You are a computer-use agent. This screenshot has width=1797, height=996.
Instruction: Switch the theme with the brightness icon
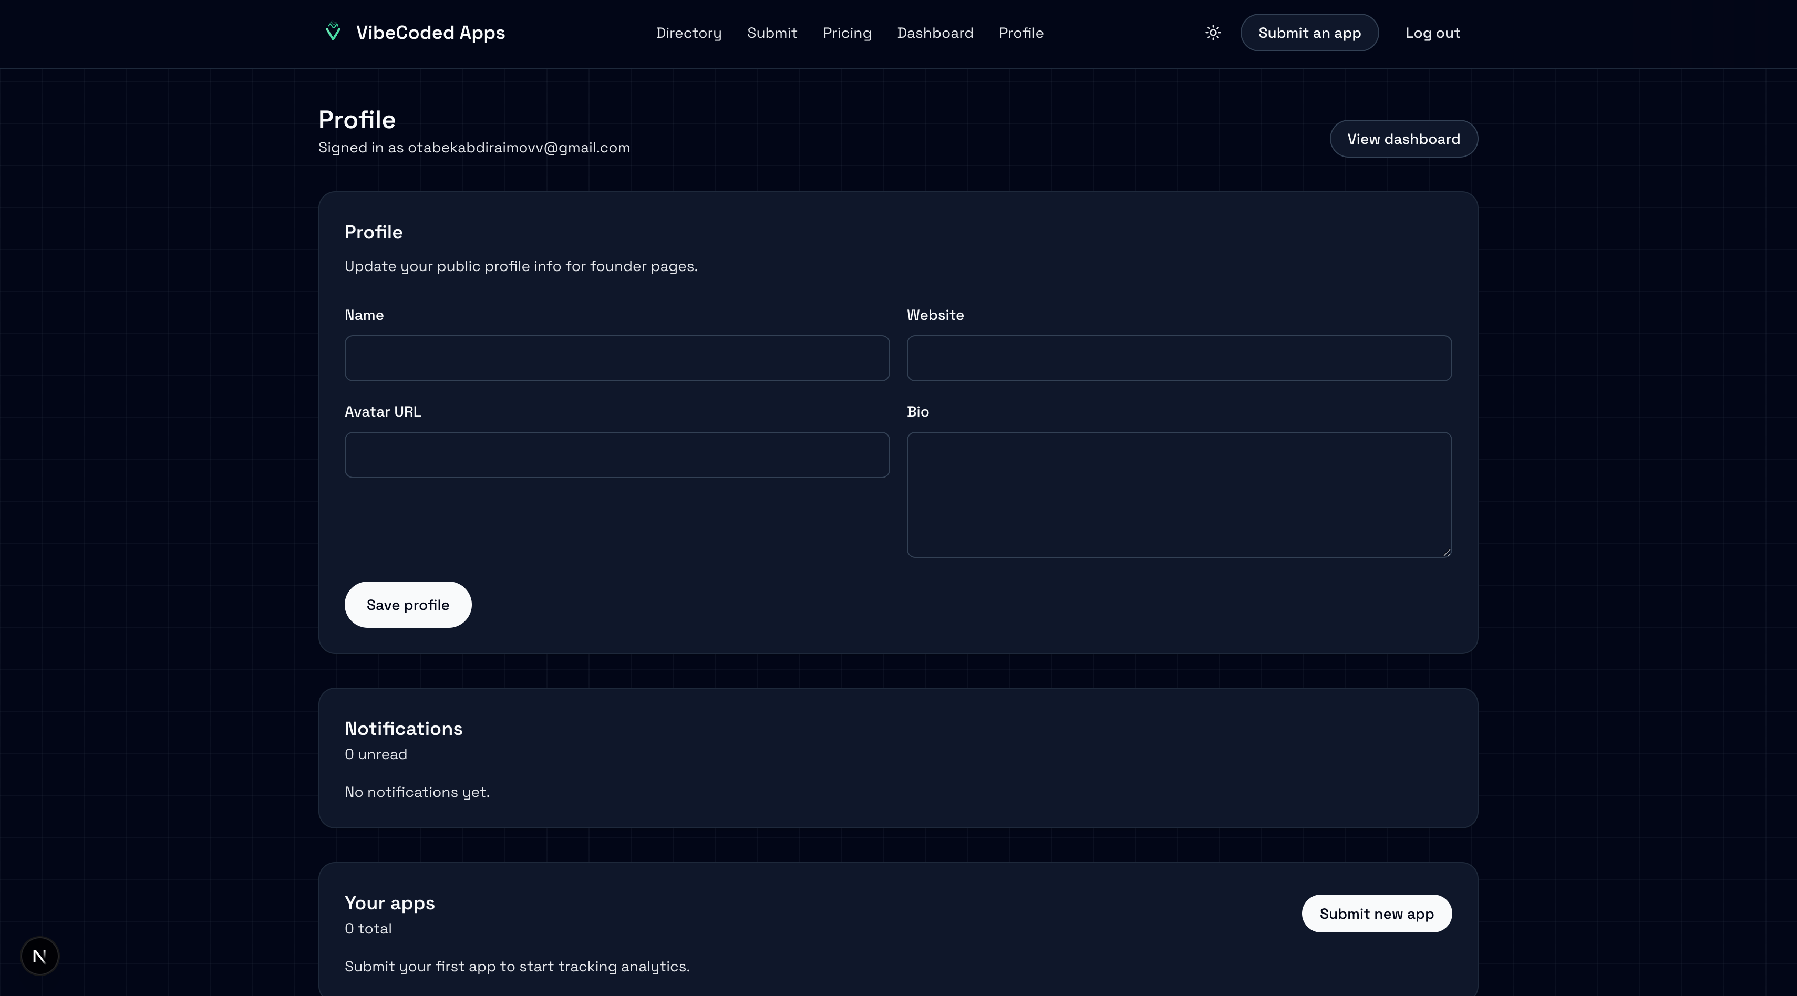1212,32
